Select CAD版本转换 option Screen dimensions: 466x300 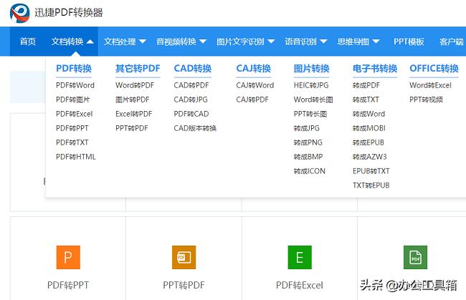(x=195, y=128)
